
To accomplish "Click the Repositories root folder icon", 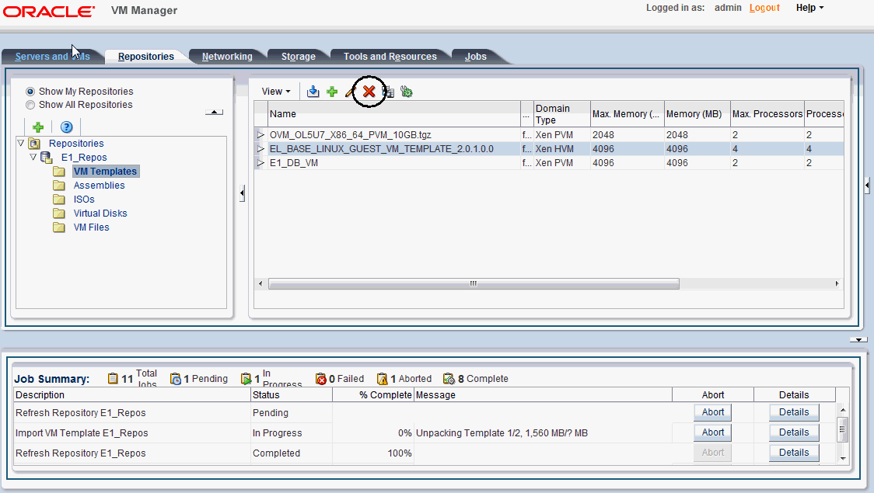I will coord(34,144).
